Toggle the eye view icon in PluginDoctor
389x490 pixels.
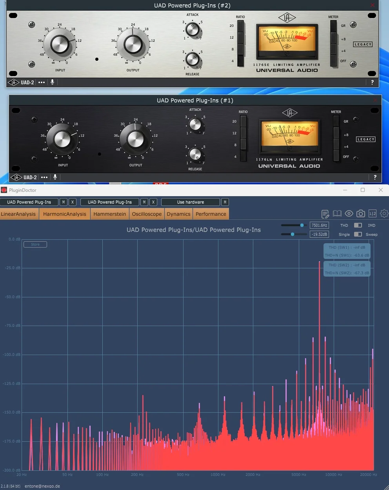click(x=349, y=213)
